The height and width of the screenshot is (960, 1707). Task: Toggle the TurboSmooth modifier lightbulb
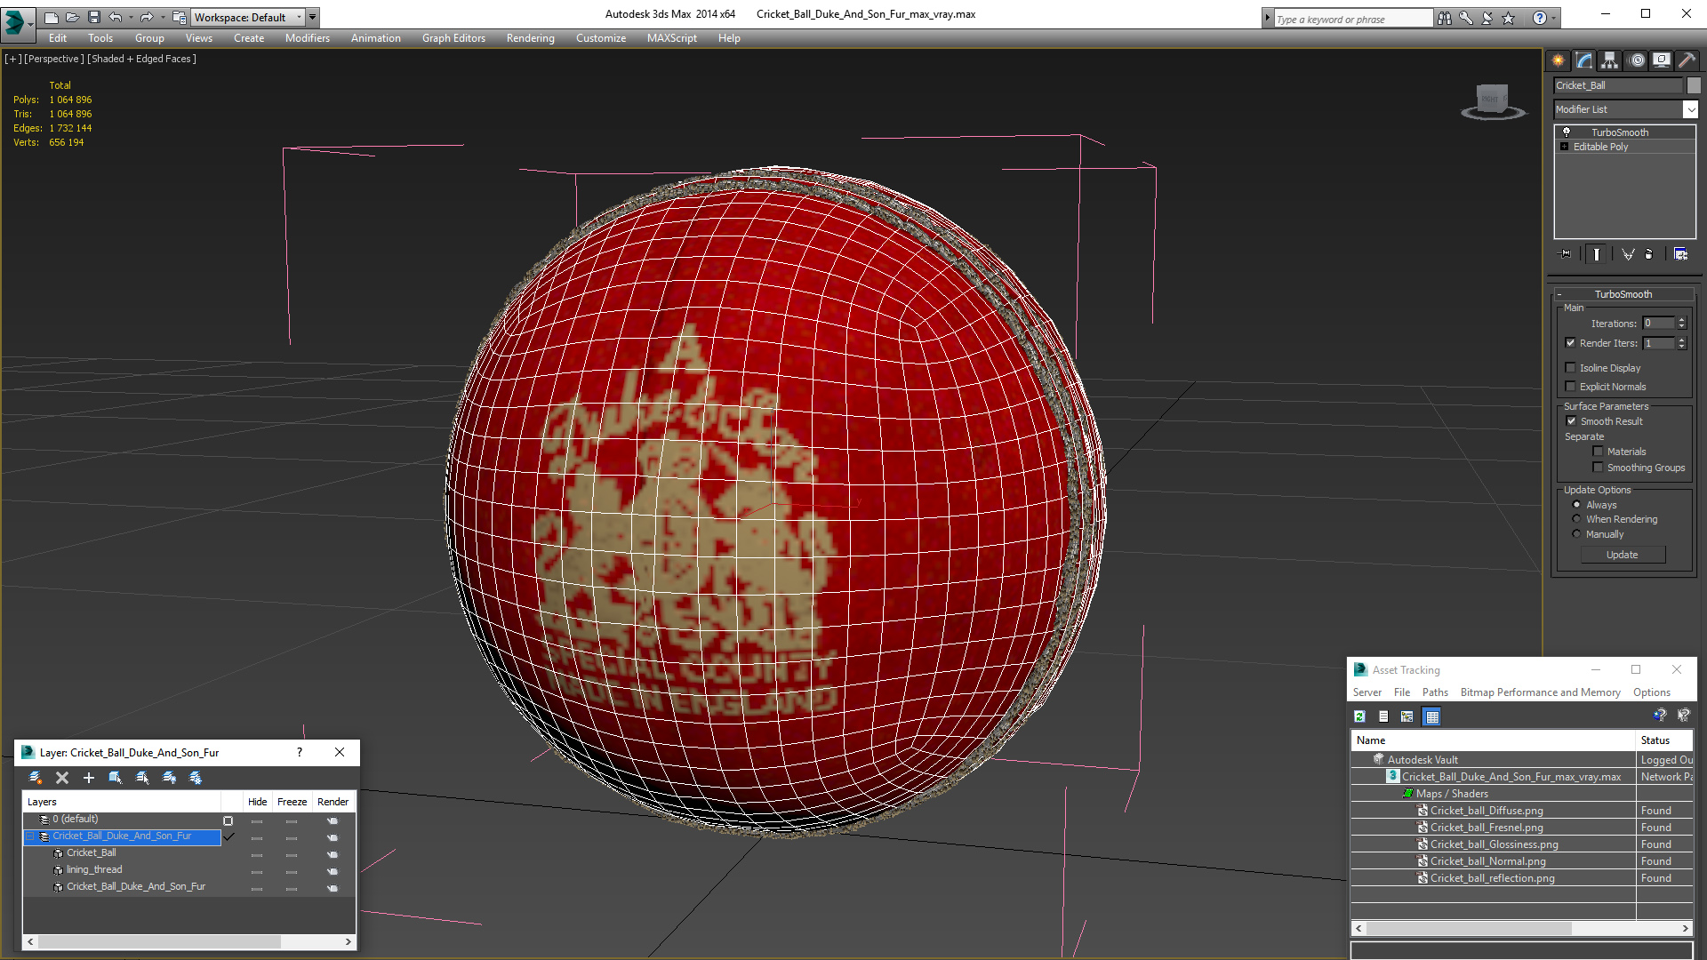[x=1567, y=132]
